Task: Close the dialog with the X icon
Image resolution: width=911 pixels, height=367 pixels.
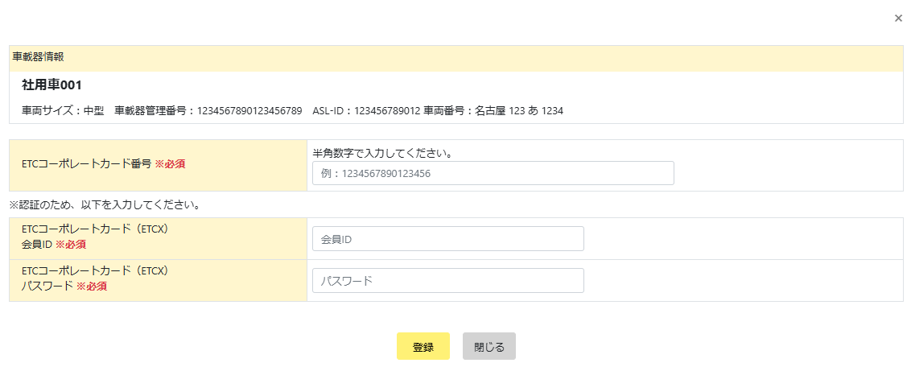Action: click(898, 18)
